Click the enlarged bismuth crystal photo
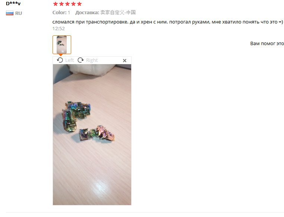The image size is (284, 217). 92,135
